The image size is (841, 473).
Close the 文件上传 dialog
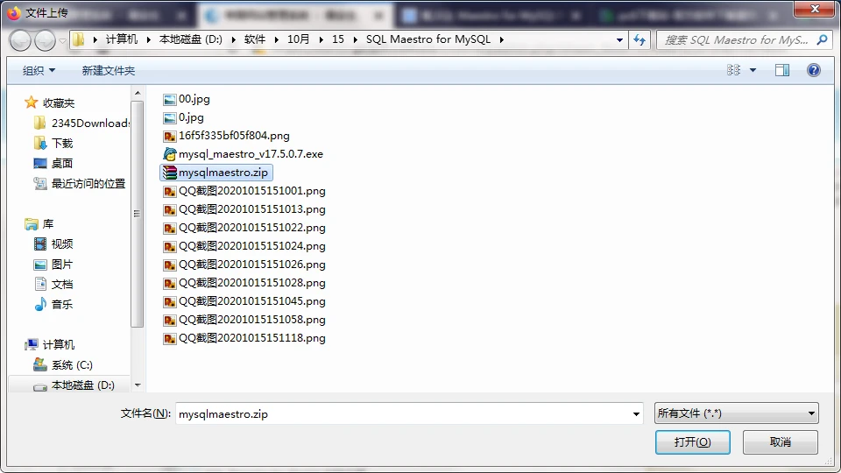(x=815, y=9)
